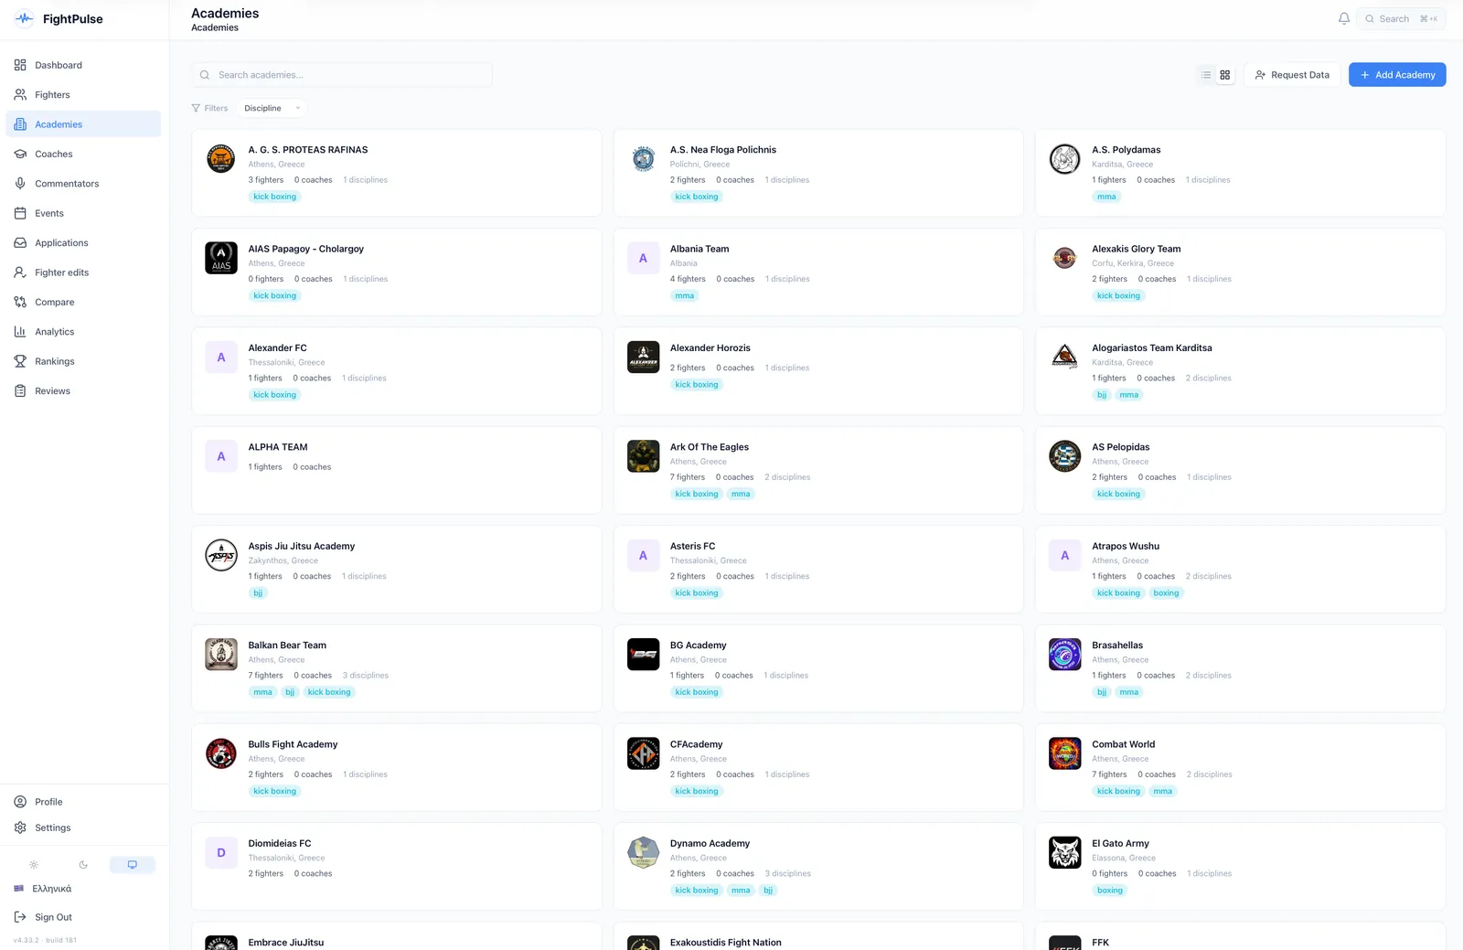The width and height of the screenshot is (1463, 950).
Task: Enable dark theme with moon icon
Action: (83, 865)
